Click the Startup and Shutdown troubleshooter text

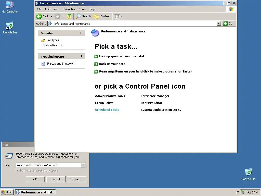tap(60, 64)
